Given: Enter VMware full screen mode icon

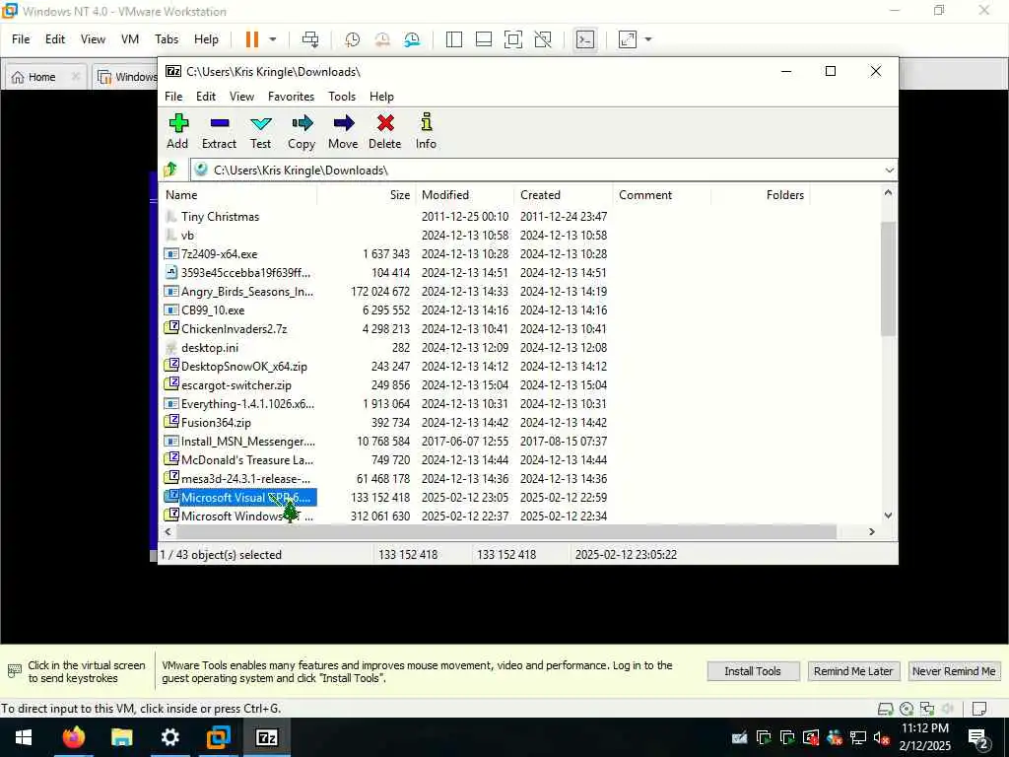Looking at the screenshot, I should tap(512, 39).
